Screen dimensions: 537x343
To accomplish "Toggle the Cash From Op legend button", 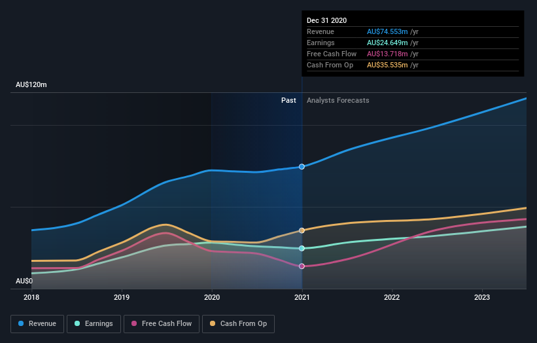I will coord(238,324).
